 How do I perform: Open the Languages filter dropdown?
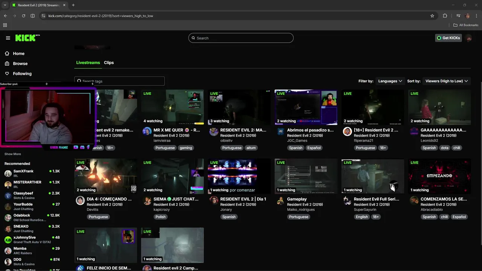click(390, 81)
